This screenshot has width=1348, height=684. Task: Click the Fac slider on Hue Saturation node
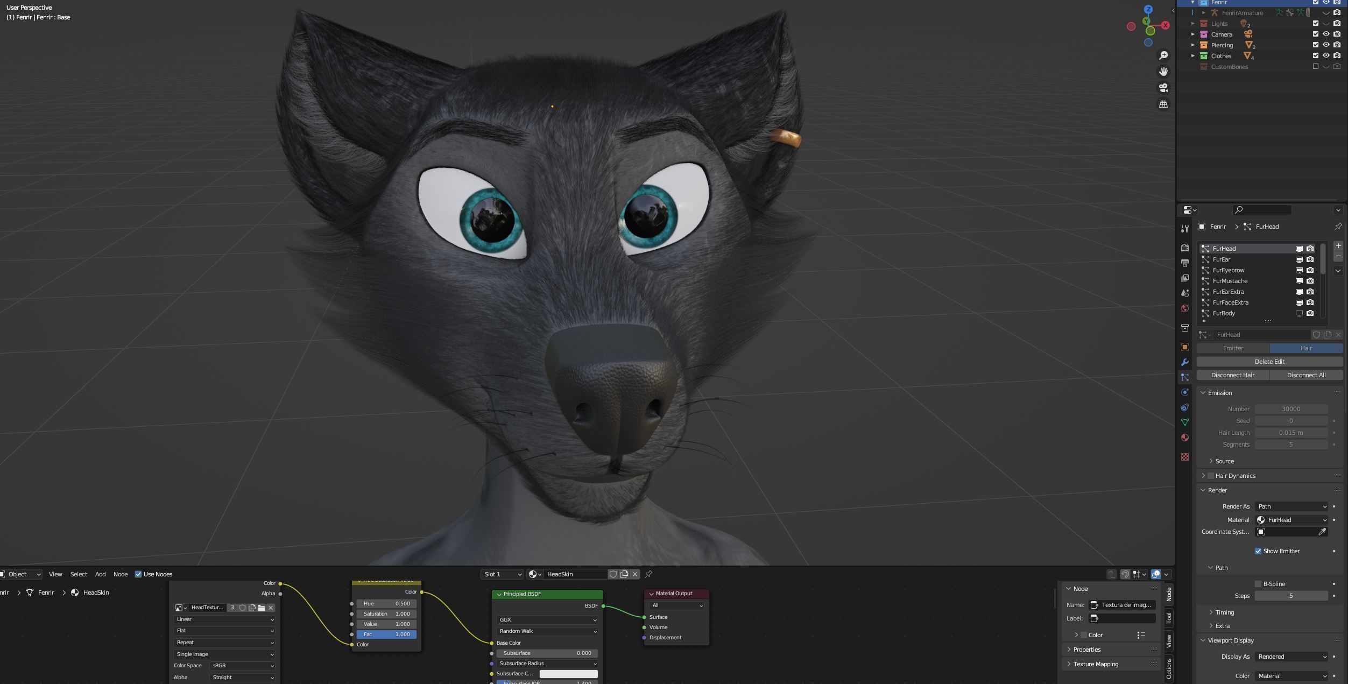[x=386, y=634]
